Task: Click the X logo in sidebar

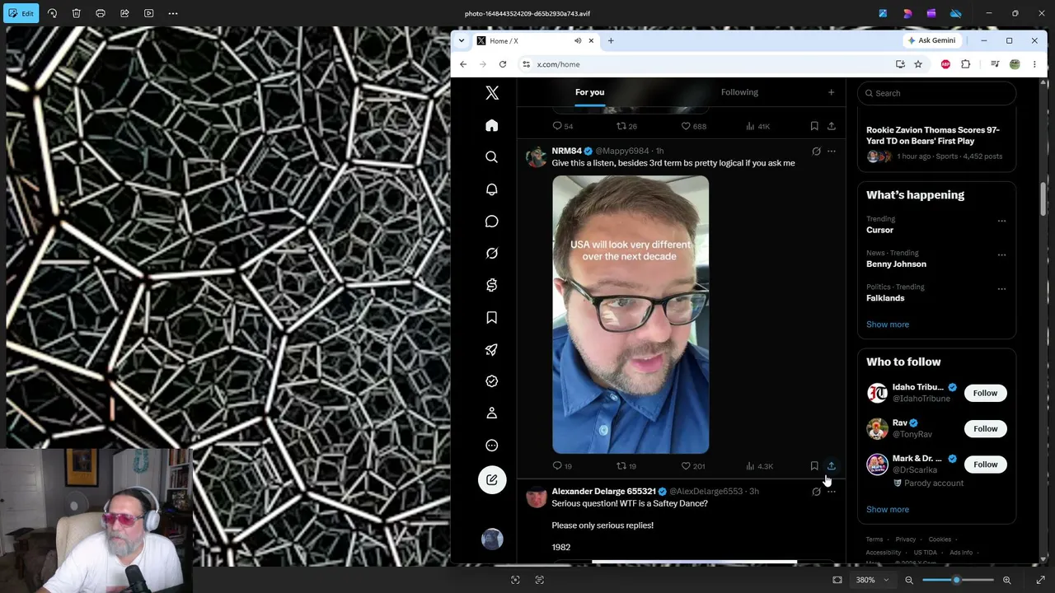Action: pyautogui.click(x=492, y=93)
